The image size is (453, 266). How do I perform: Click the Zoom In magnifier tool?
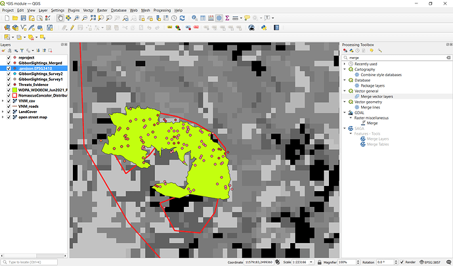77,18
